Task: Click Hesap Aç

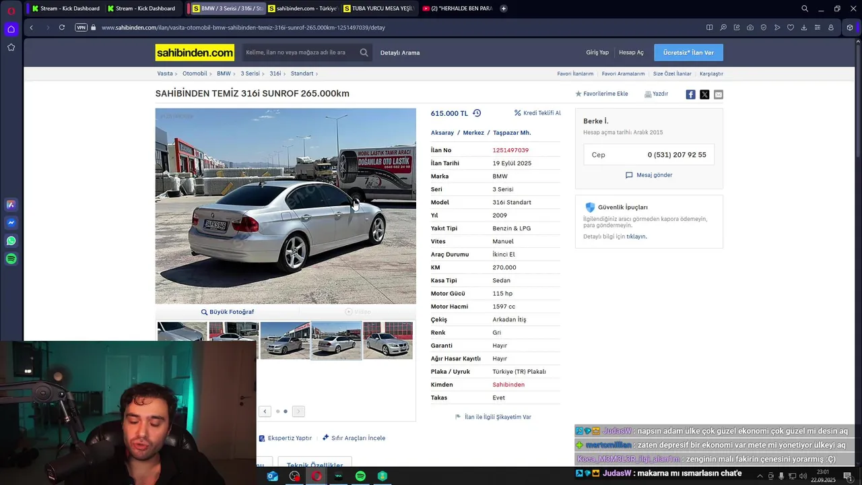Action: (631, 53)
